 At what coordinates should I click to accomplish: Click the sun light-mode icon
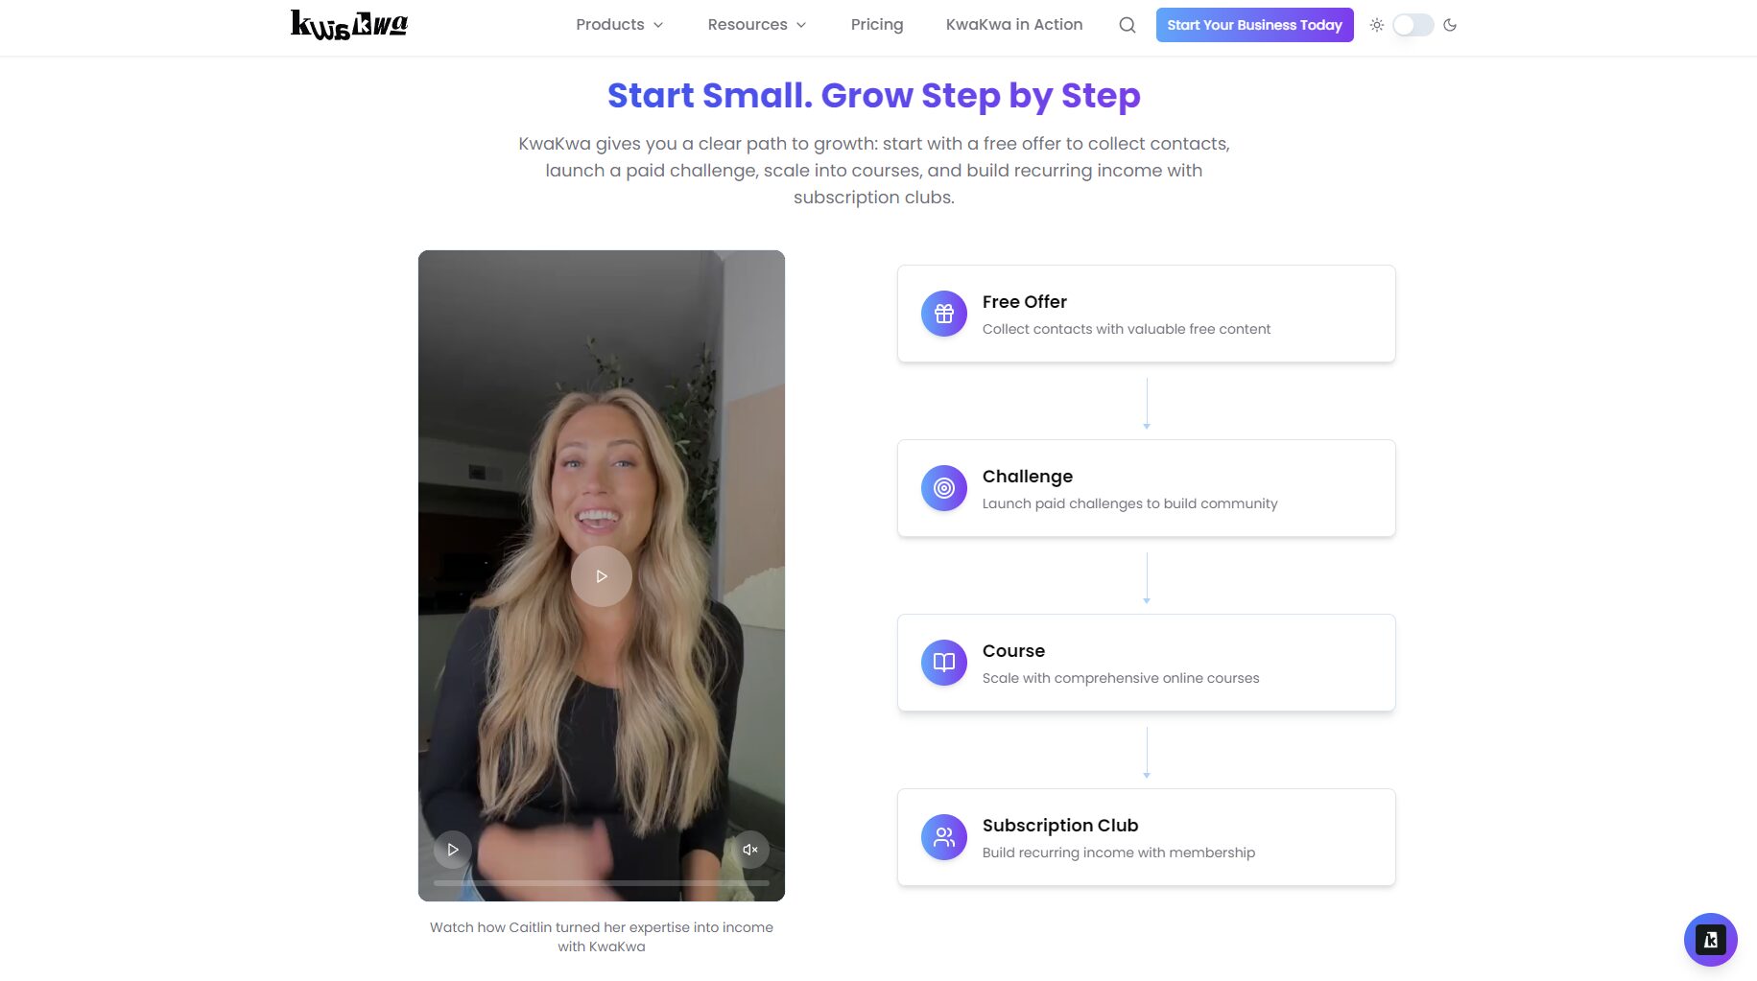point(1377,25)
